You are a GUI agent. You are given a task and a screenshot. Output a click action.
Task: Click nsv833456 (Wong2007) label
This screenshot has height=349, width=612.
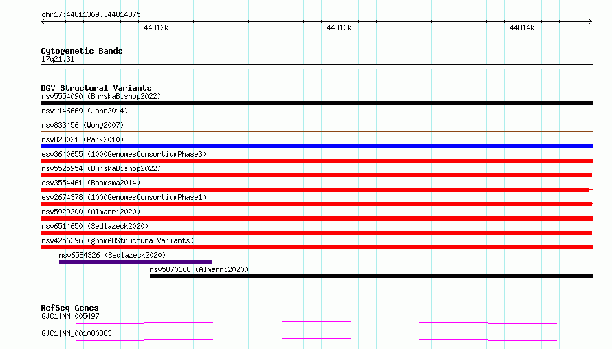pyautogui.click(x=83, y=125)
